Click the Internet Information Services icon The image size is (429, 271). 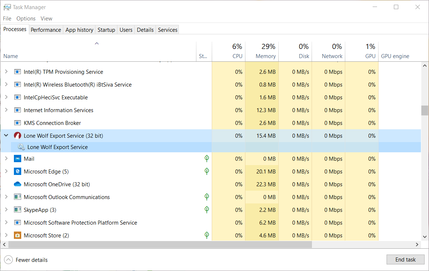[18, 110]
